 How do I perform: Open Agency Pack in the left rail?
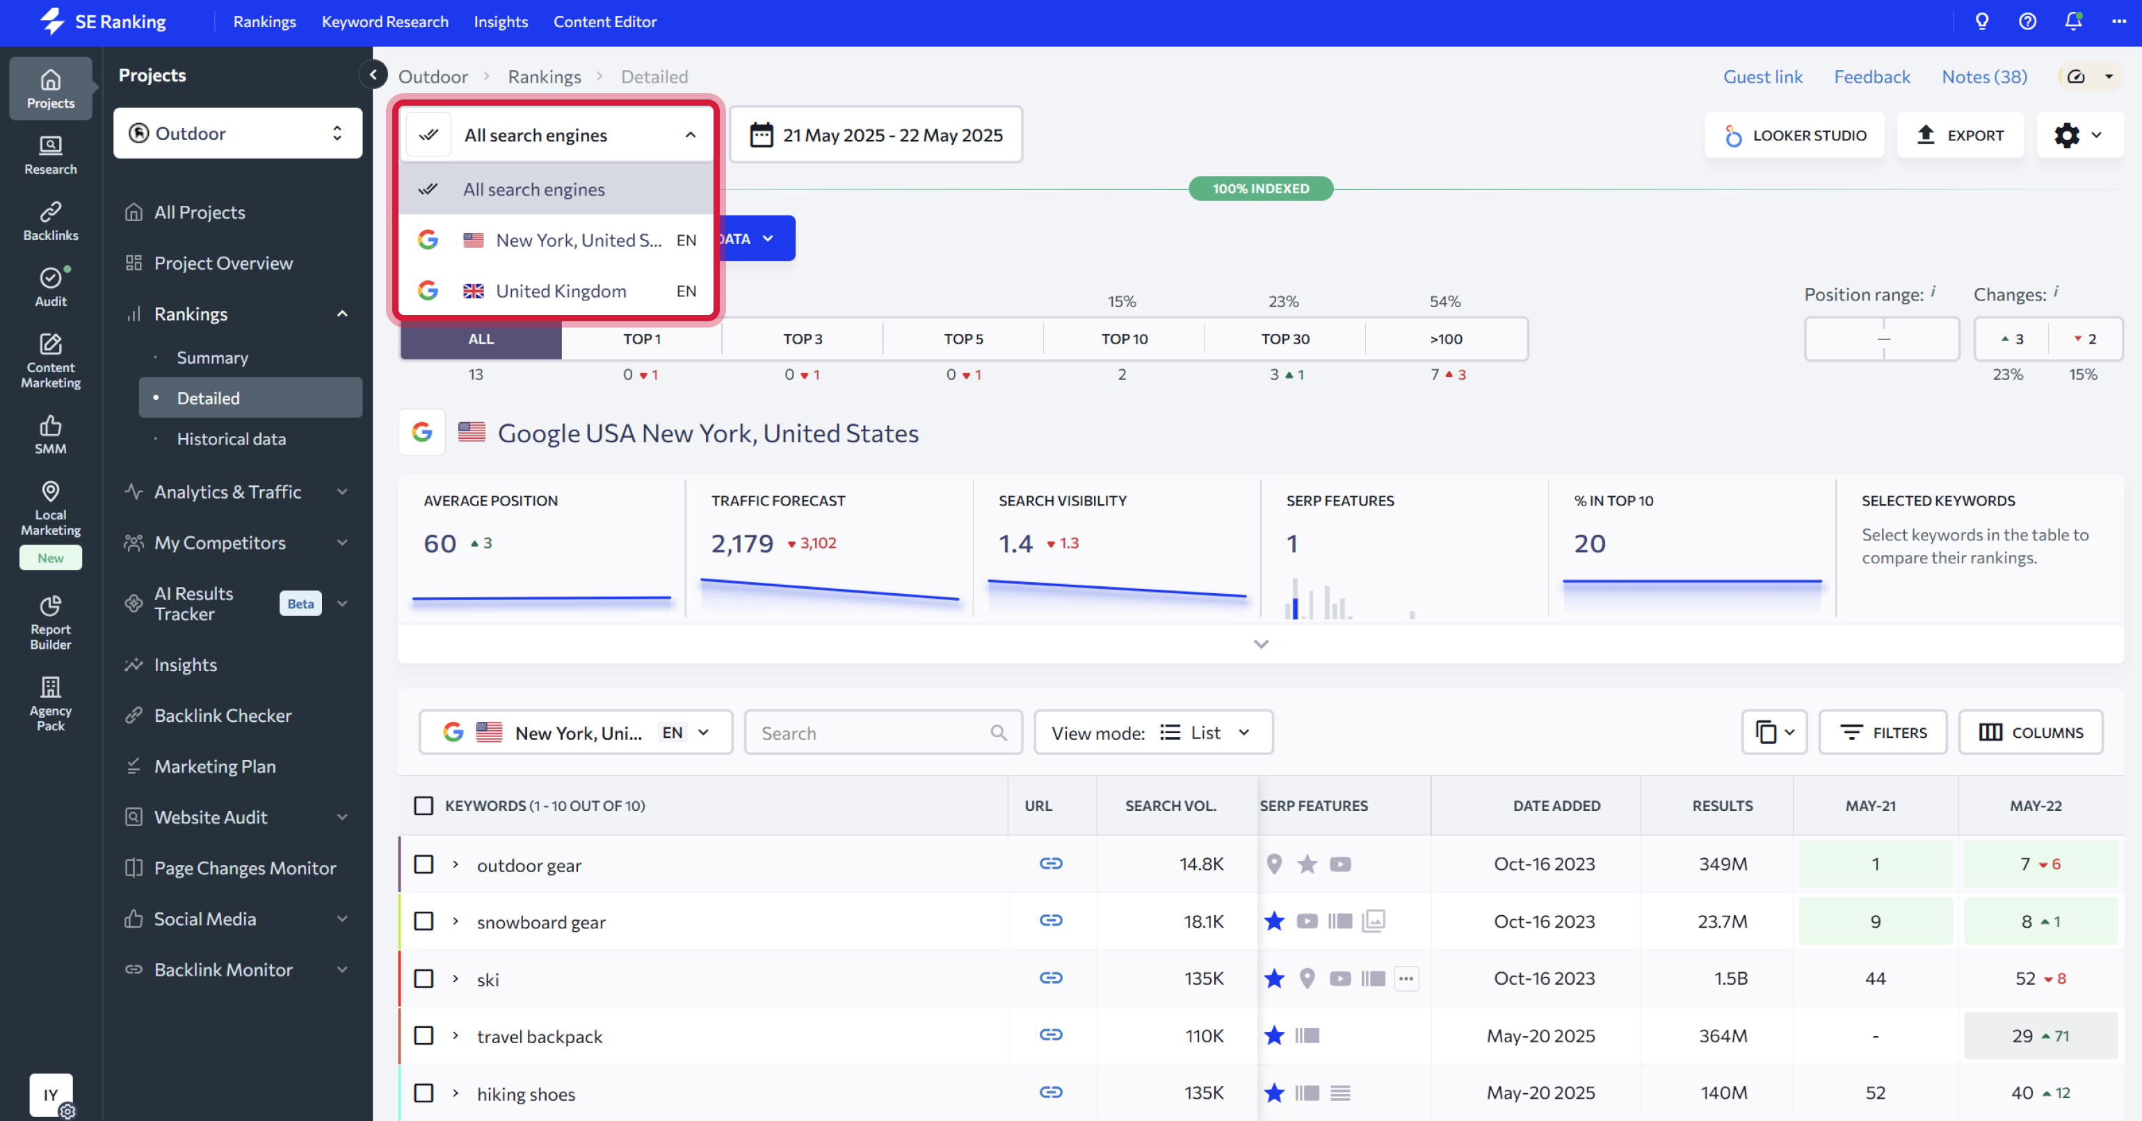(51, 704)
